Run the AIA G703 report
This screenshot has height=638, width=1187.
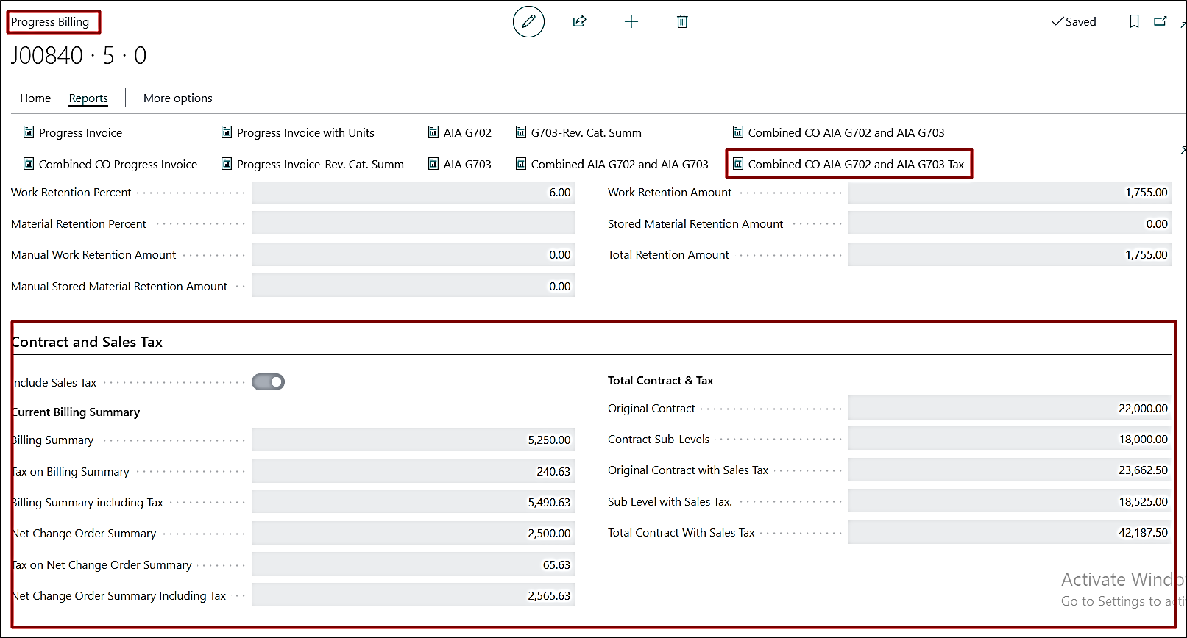coord(467,164)
